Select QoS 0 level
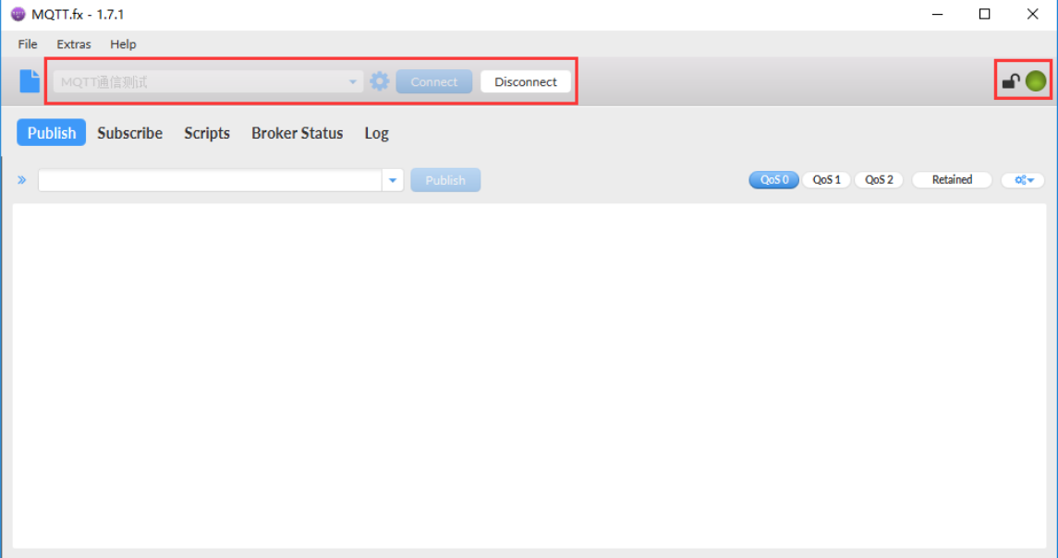This screenshot has height=558, width=1058. coord(774,180)
